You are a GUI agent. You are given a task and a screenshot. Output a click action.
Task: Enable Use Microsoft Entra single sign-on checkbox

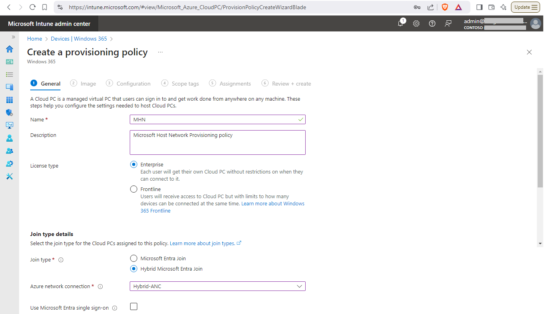(x=134, y=306)
